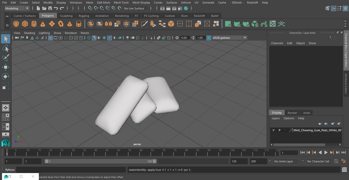Click the UV checker window shelf icon
Screen dimensions: 349x180
pos(273,24)
